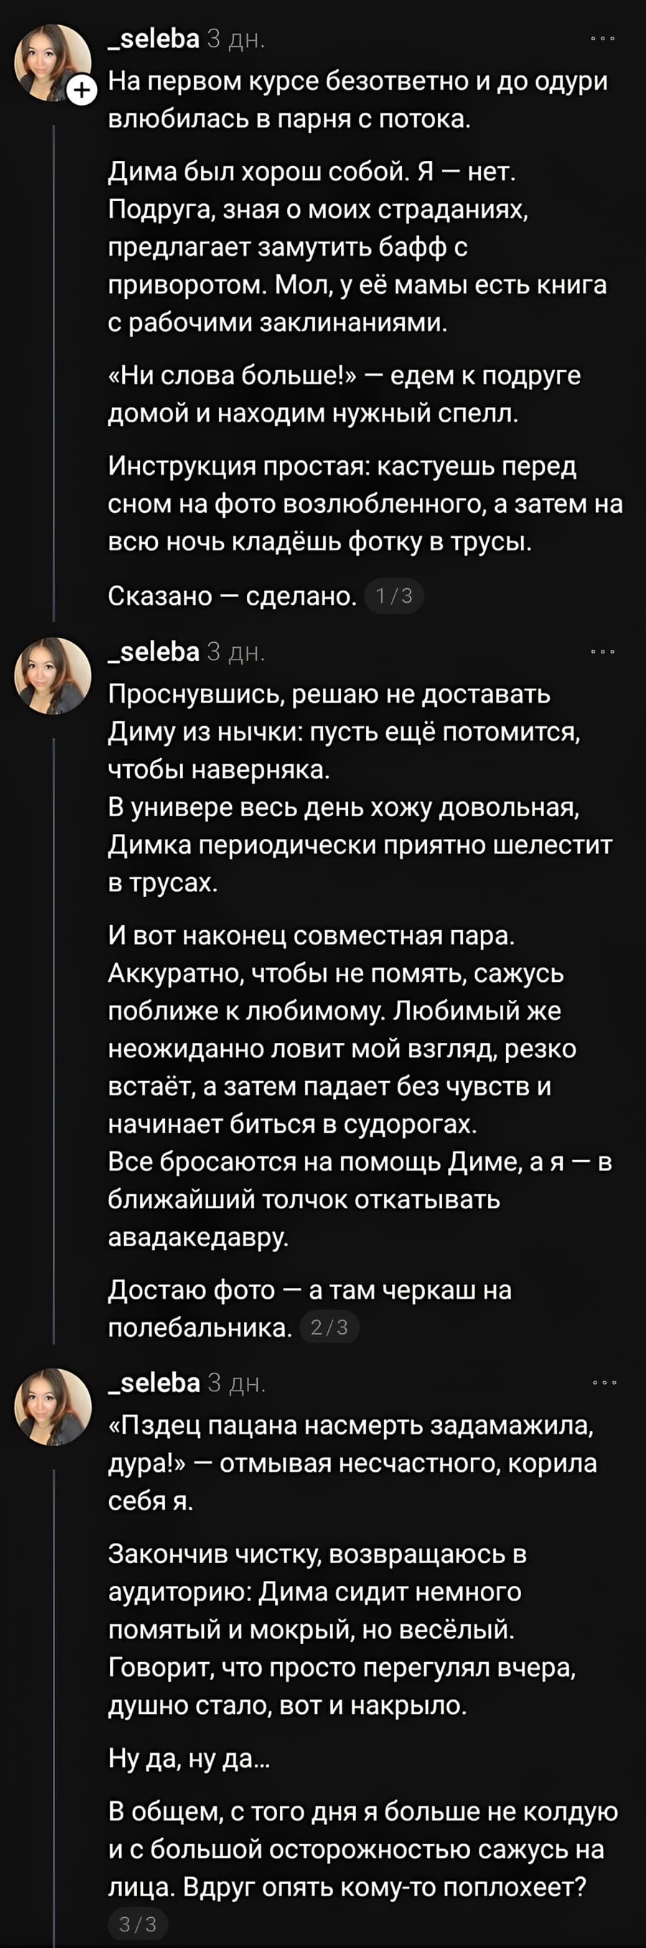Screen dimensions: 646x1948
Task: Click _seleba username on the second post
Action: (x=154, y=650)
